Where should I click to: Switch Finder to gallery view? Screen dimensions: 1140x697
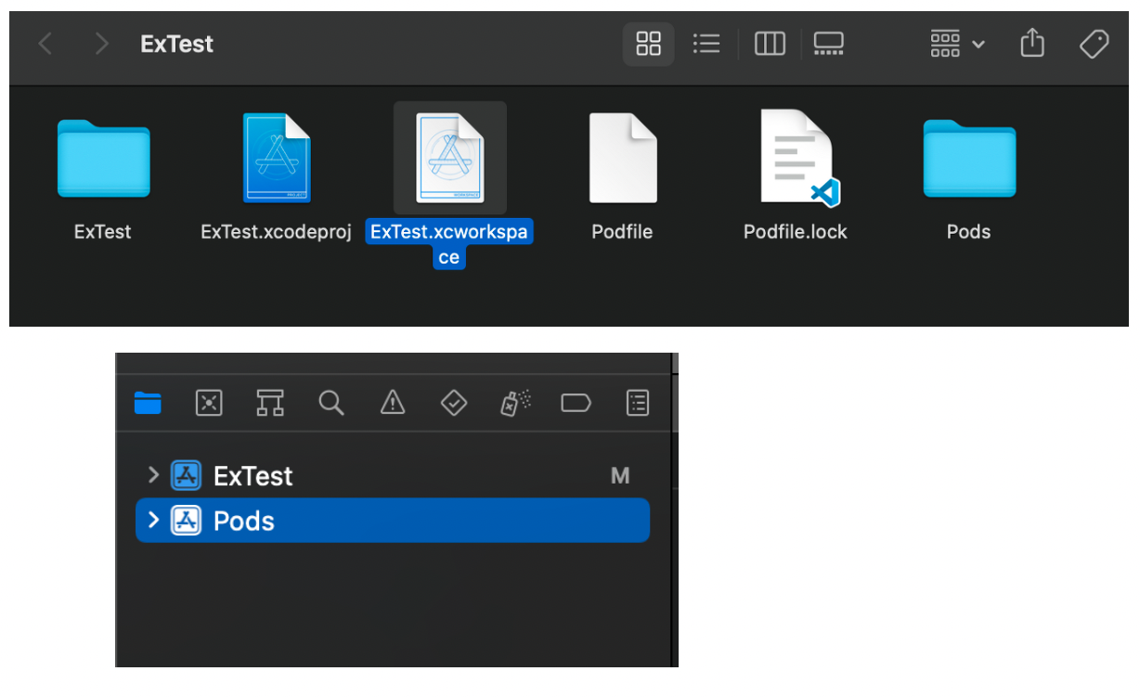pyautogui.click(x=828, y=44)
